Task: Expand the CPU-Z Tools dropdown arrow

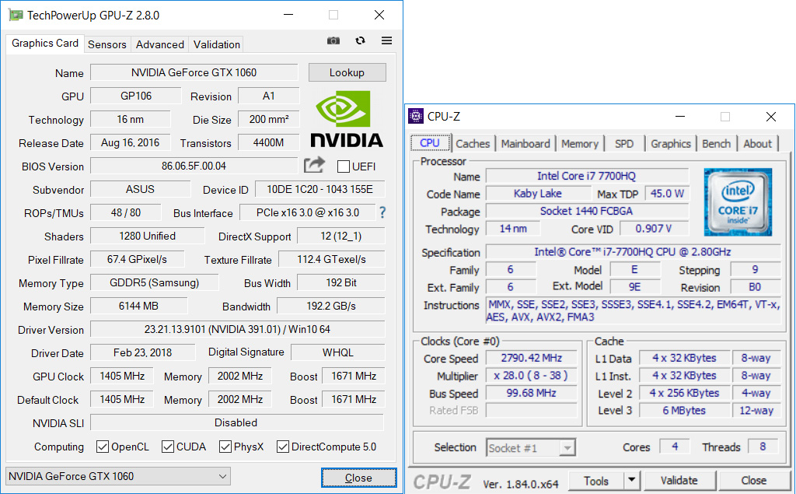Action: (631, 480)
